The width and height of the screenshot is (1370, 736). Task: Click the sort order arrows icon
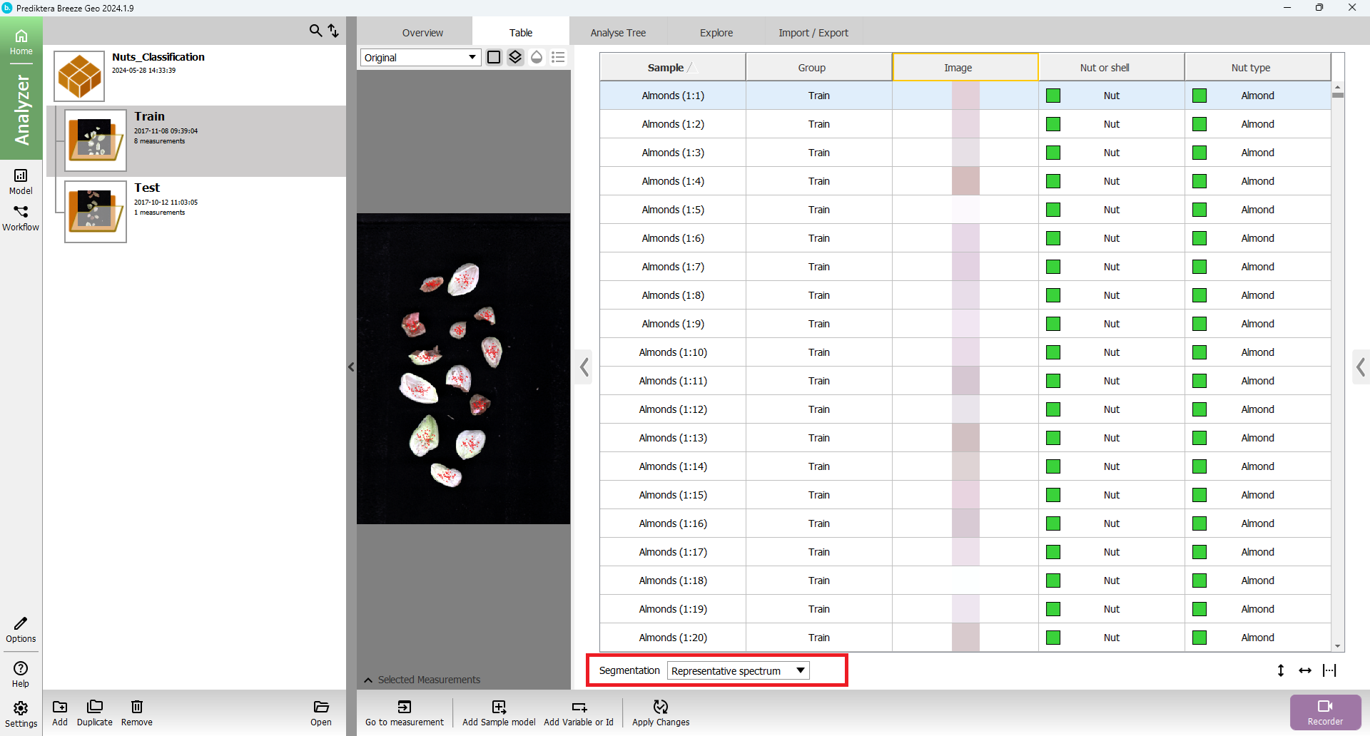click(x=333, y=31)
